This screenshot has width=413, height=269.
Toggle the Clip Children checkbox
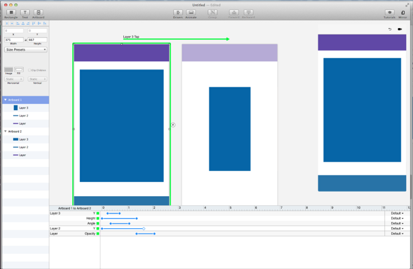point(29,70)
